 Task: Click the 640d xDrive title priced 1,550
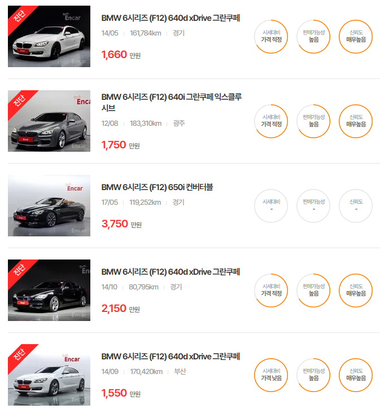(x=171, y=357)
